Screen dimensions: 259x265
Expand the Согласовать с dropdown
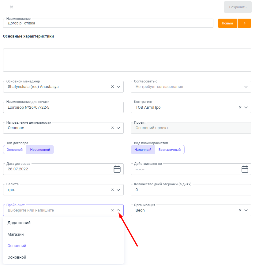246,87
